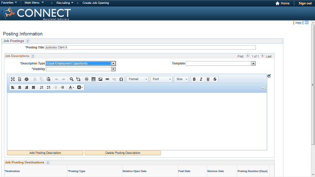Image resolution: width=315 pixels, height=177 pixels.
Task: Click Delete Posting Description button
Action: (x=123, y=153)
